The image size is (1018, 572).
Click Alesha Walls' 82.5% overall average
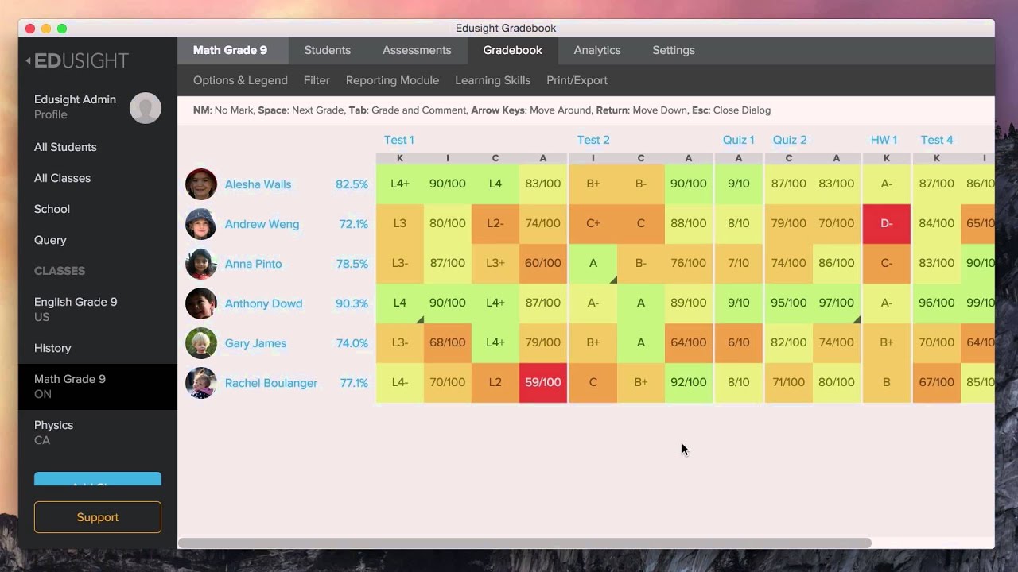pos(352,184)
